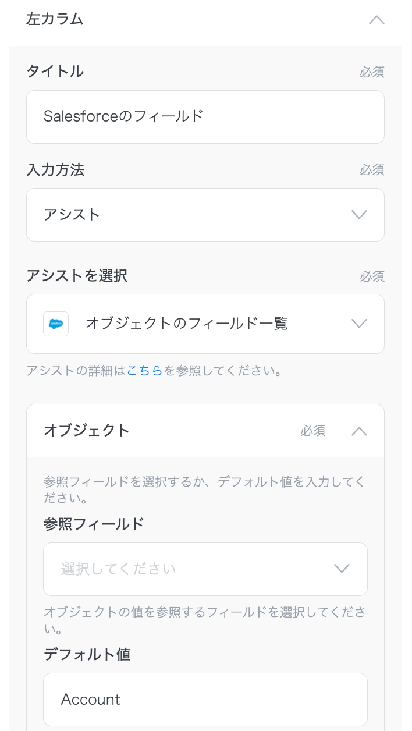
Task: Click chevron in 選択してください dropdown
Action: [x=342, y=569]
